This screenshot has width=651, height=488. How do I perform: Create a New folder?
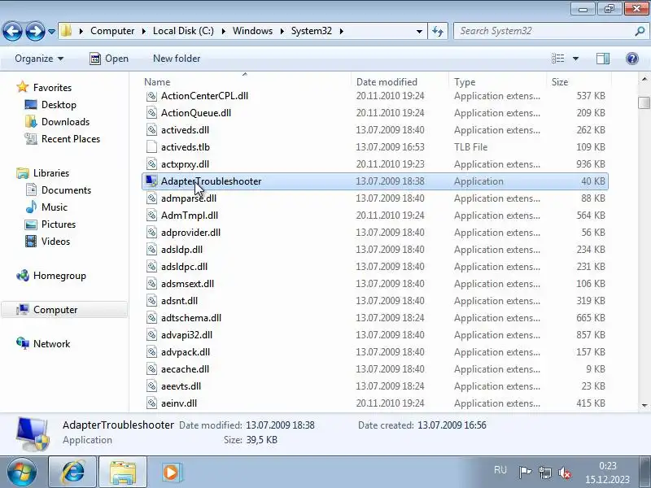177,59
